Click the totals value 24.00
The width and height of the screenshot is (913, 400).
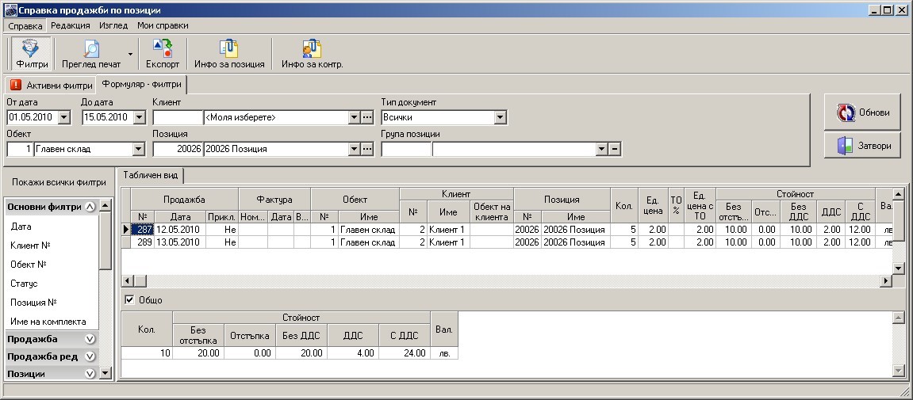[x=404, y=353]
